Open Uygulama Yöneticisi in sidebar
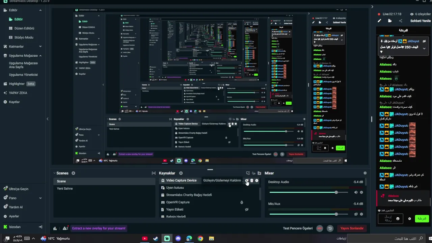The width and height of the screenshot is (432, 243). click(x=23, y=75)
